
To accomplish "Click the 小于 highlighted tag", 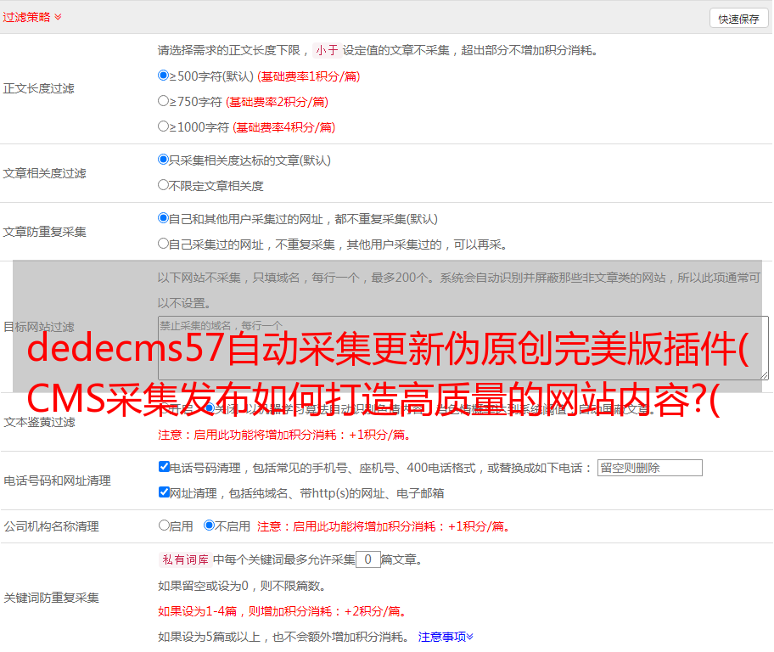I will pyautogui.click(x=327, y=50).
